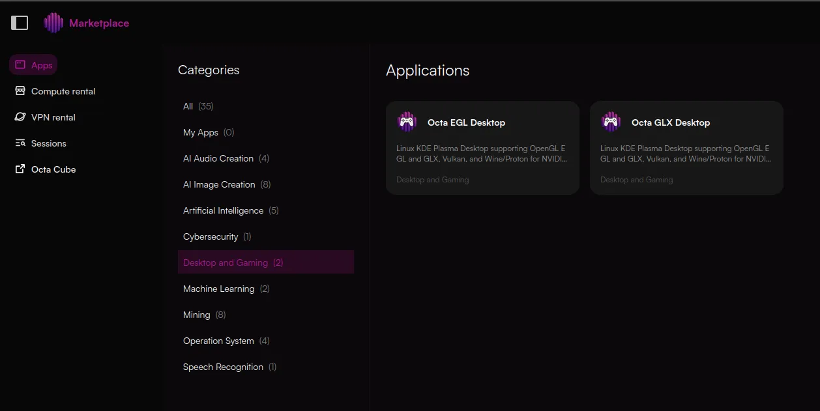Image resolution: width=820 pixels, height=411 pixels.
Task: Click the Octa GLX Desktop gamepad icon
Action: tap(611, 122)
